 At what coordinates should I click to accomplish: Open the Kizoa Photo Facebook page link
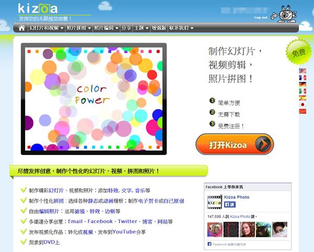point(237,197)
